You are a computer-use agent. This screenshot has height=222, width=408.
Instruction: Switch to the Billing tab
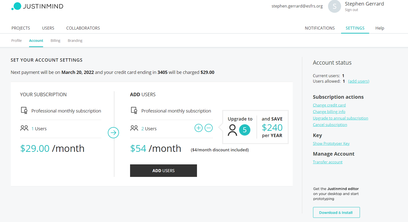tap(55, 41)
